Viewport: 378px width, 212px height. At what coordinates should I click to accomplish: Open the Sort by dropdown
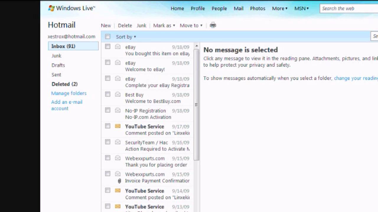pyautogui.click(x=126, y=37)
